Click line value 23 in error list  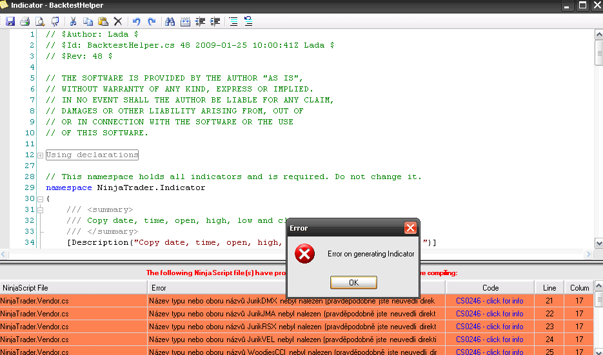pyautogui.click(x=549, y=327)
